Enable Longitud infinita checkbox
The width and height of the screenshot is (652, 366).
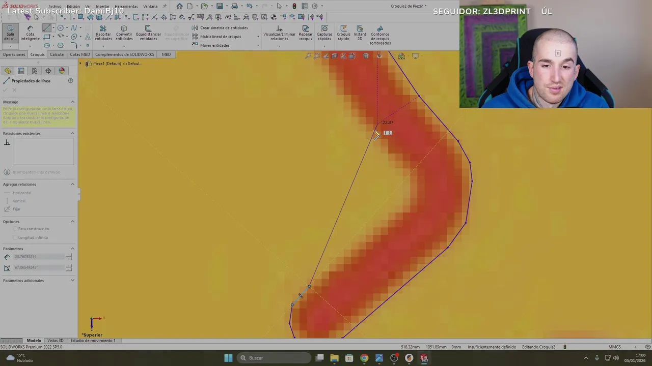(15, 237)
